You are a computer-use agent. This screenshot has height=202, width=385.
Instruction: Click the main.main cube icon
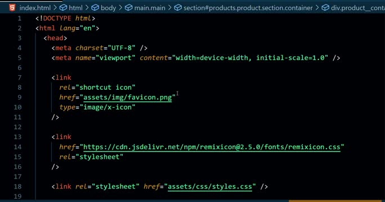tap(128, 8)
